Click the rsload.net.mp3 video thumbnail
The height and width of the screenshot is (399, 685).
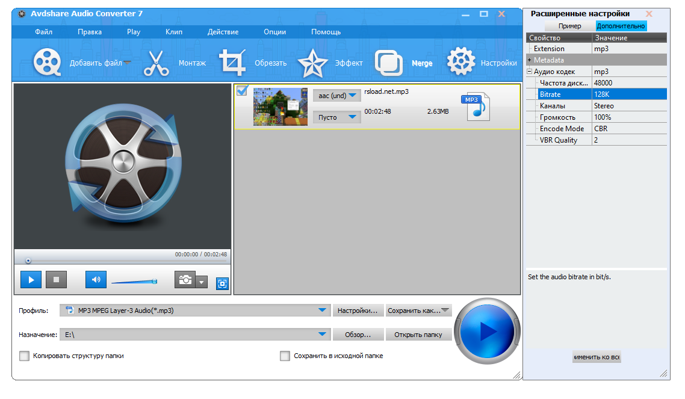pos(281,107)
